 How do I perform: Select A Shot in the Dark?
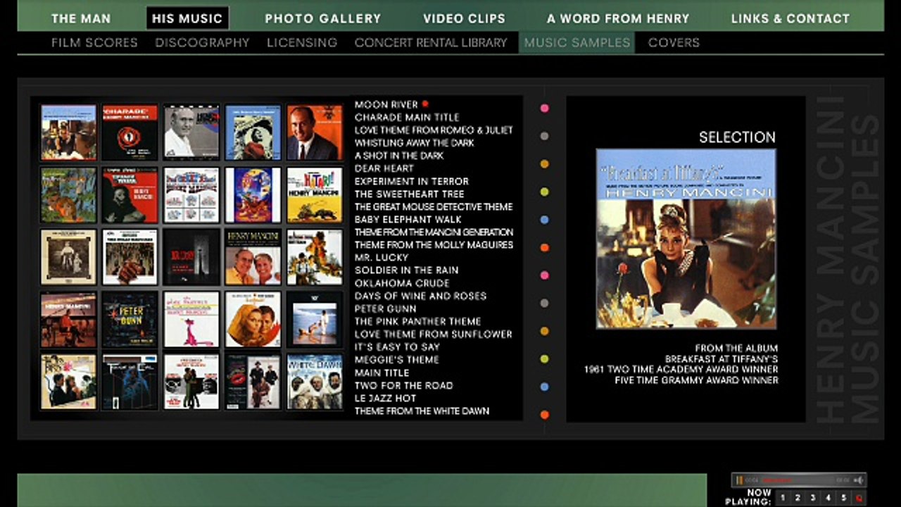pos(399,155)
